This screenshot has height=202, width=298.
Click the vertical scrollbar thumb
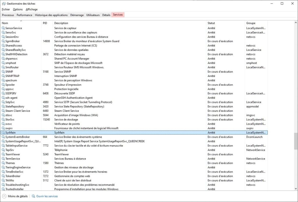coord(296,140)
